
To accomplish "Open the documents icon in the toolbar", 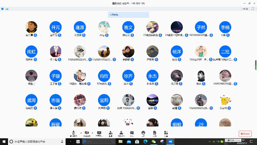I will (155, 134).
